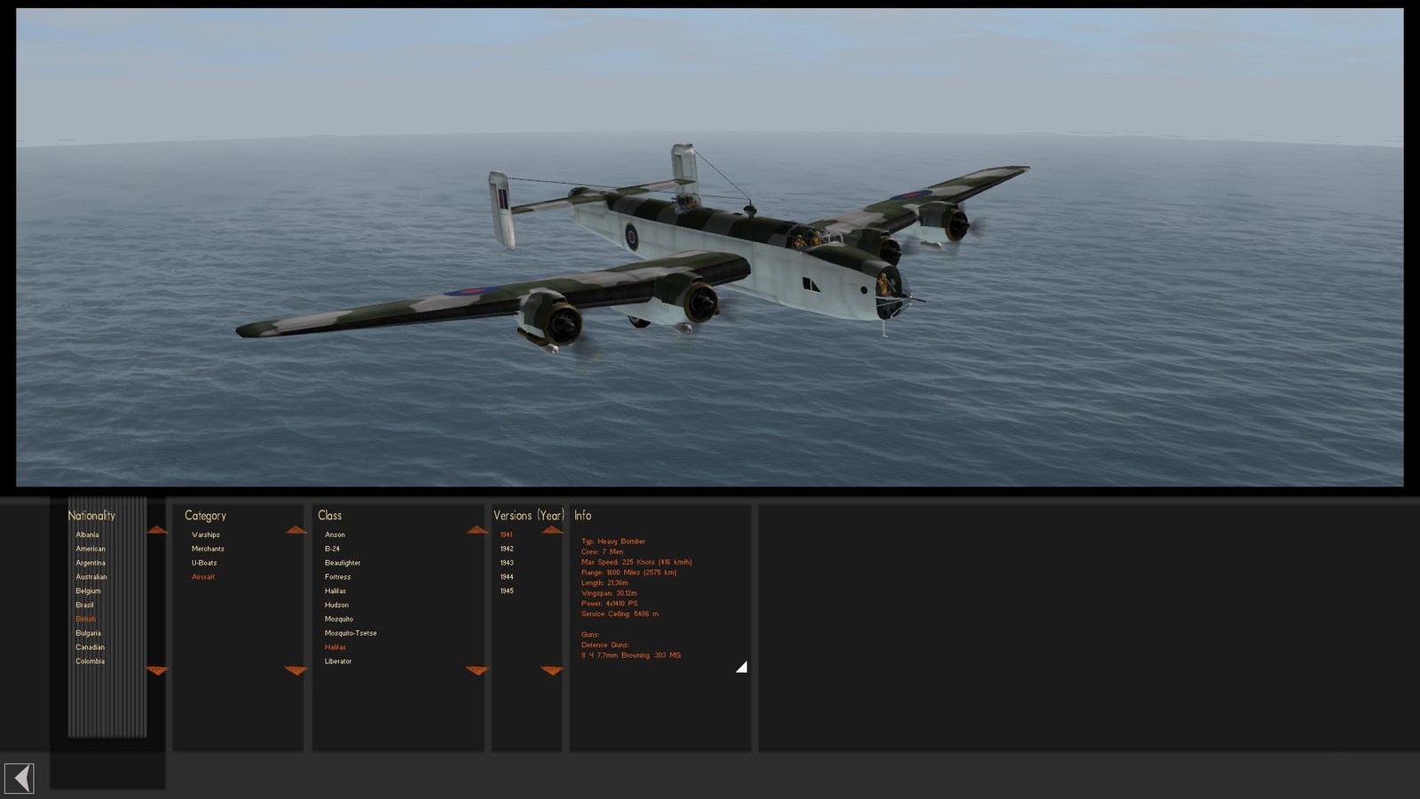Image resolution: width=1420 pixels, height=799 pixels.
Task: Click the Category list down arrow
Action: (296, 670)
